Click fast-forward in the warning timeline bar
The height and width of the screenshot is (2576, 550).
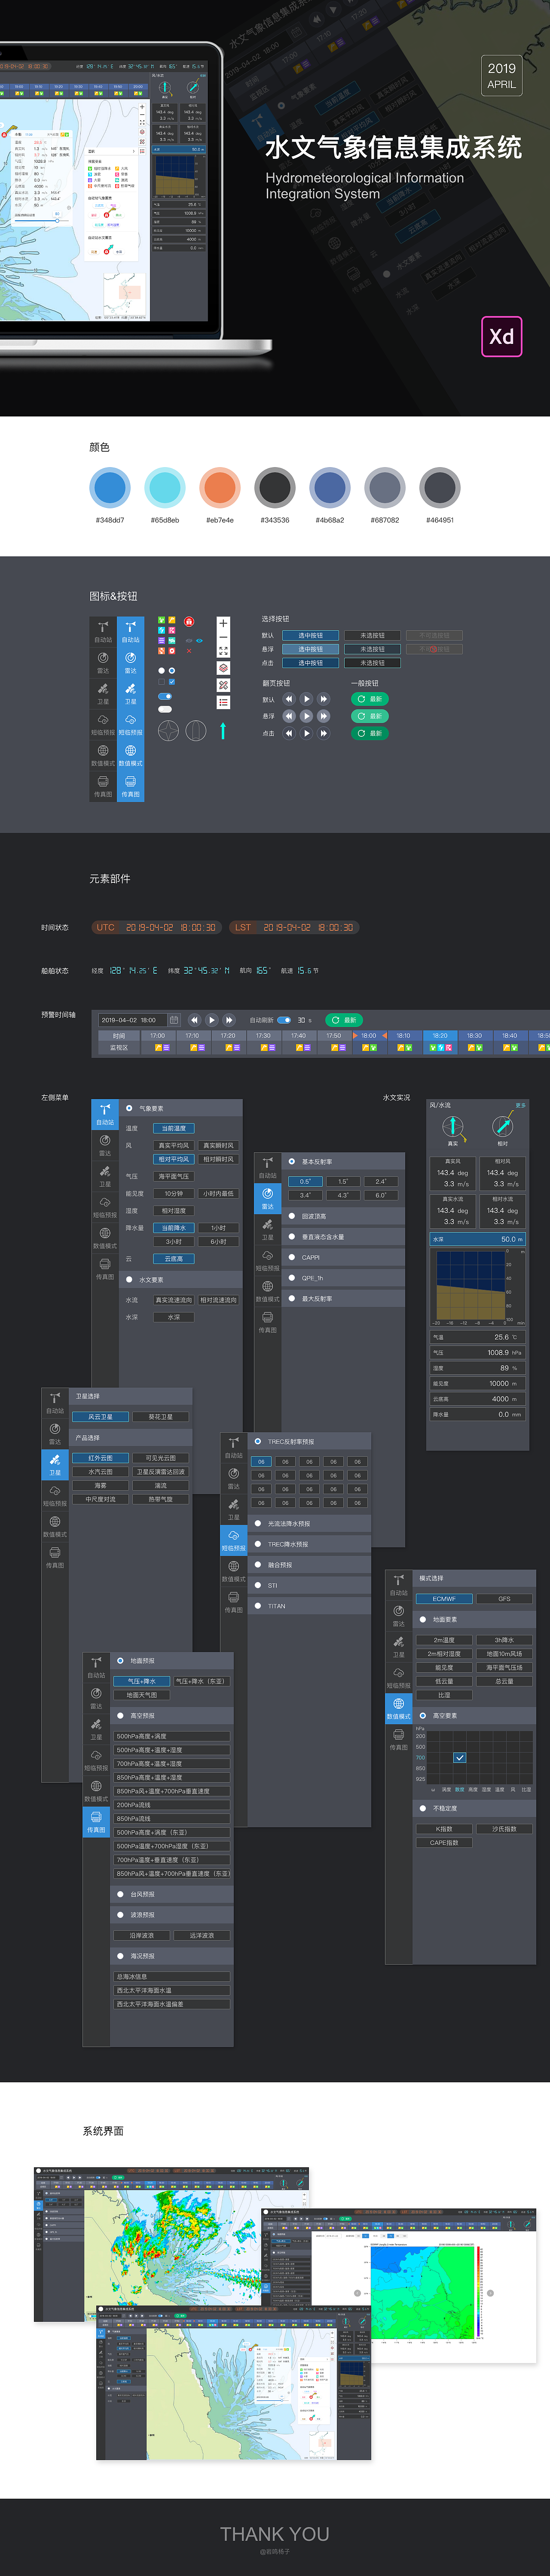click(228, 1020)
